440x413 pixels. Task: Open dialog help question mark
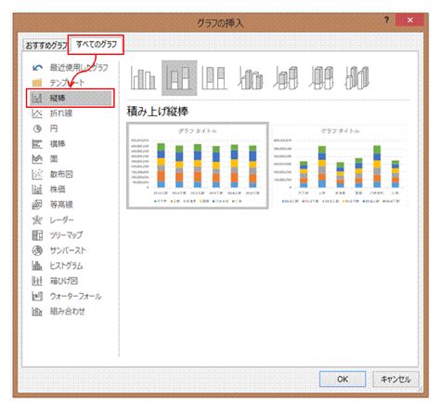[386, 20]
